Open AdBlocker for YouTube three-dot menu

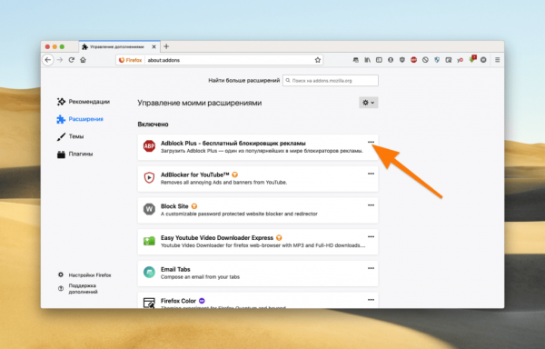[371, 174]
